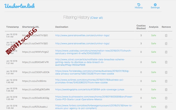Click the timestamp in the seekingalpha row
This screenshot has height=110, width=176.
point(12,90)
